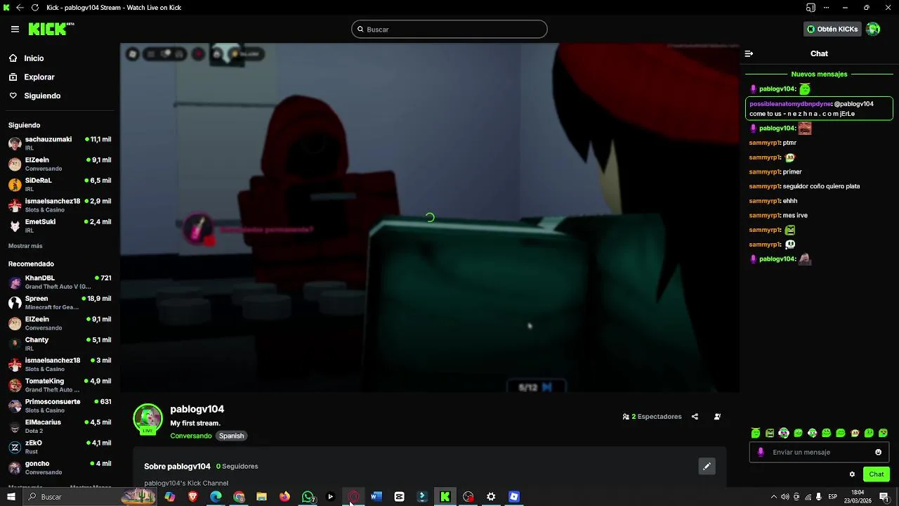Click the green Chat send button
The width and height of the screenshot is (899, 506).
point(877,474)
